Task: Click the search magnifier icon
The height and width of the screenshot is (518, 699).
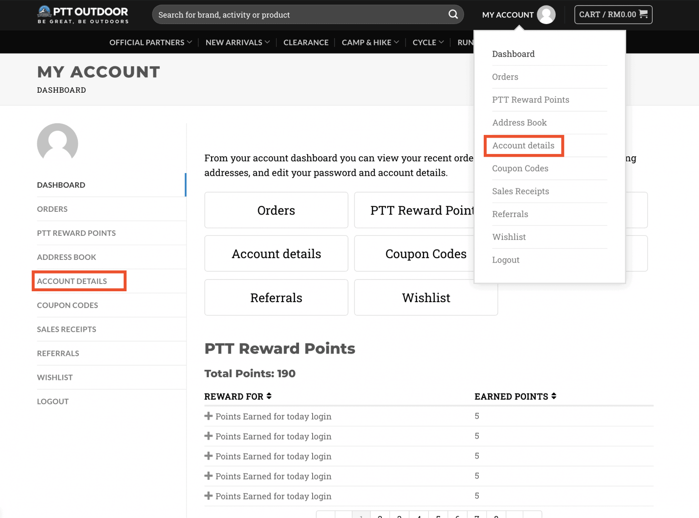Action: 453,15
